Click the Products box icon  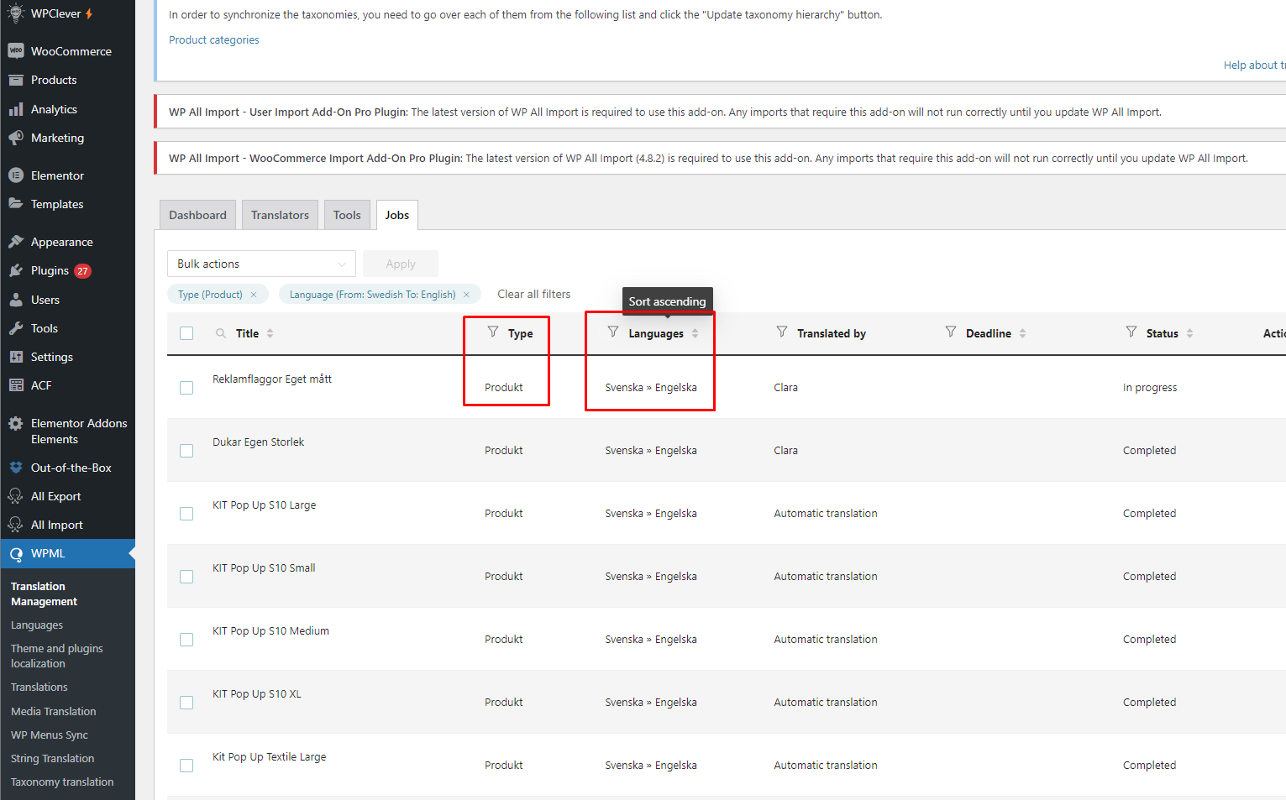tap(16, 80)
